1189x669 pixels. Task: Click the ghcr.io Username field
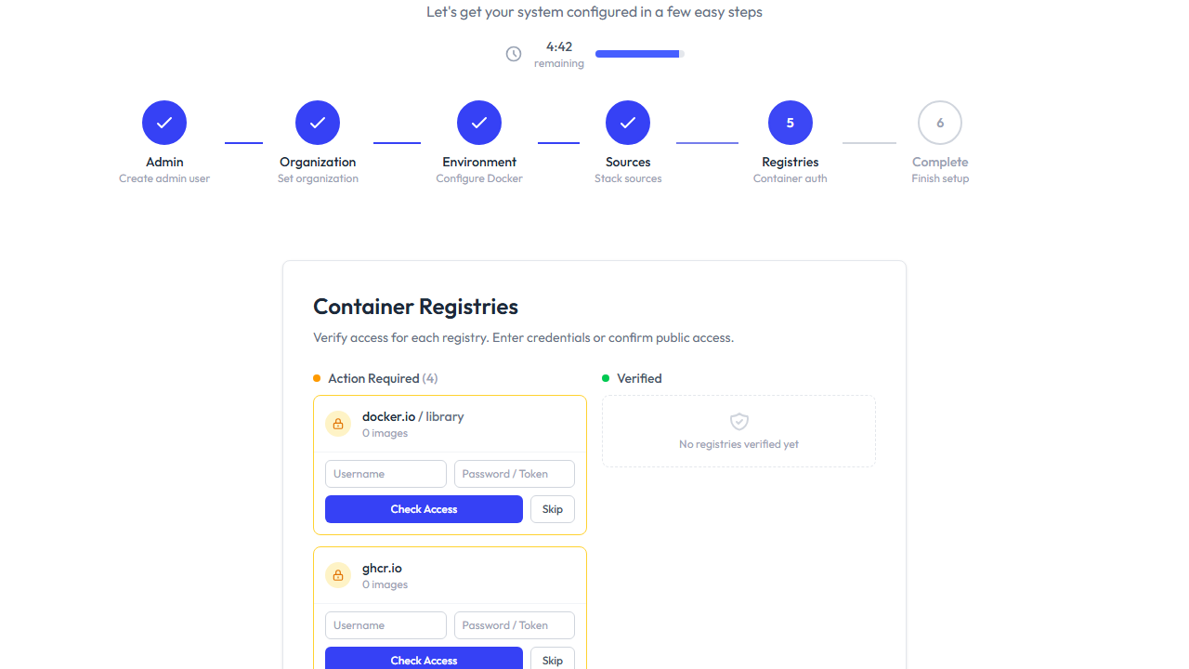point(385,624)
